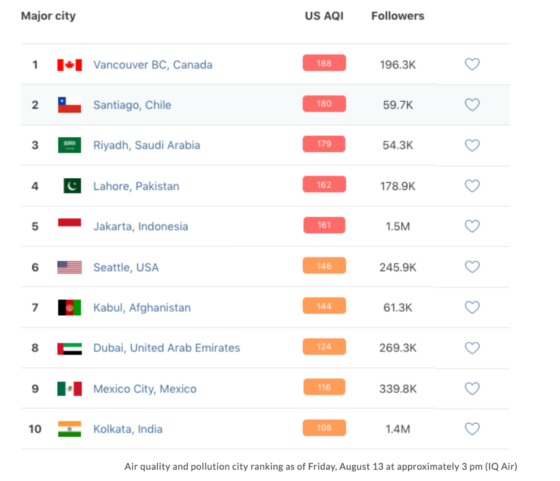Viewport: 560px width, 481px height.
Task: Click heart icon beside Jakarta, Indonesia
Action: tap(472, 226)
